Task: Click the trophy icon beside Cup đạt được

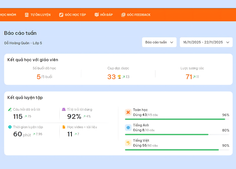Action: tap(119, 77)
